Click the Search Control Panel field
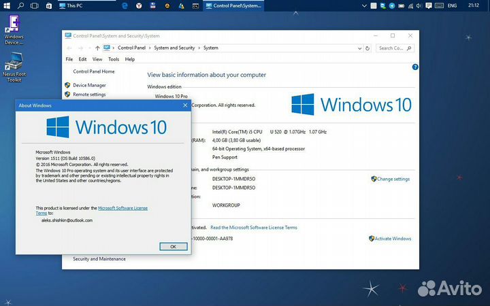490x306 pixels. pos(395,48)
